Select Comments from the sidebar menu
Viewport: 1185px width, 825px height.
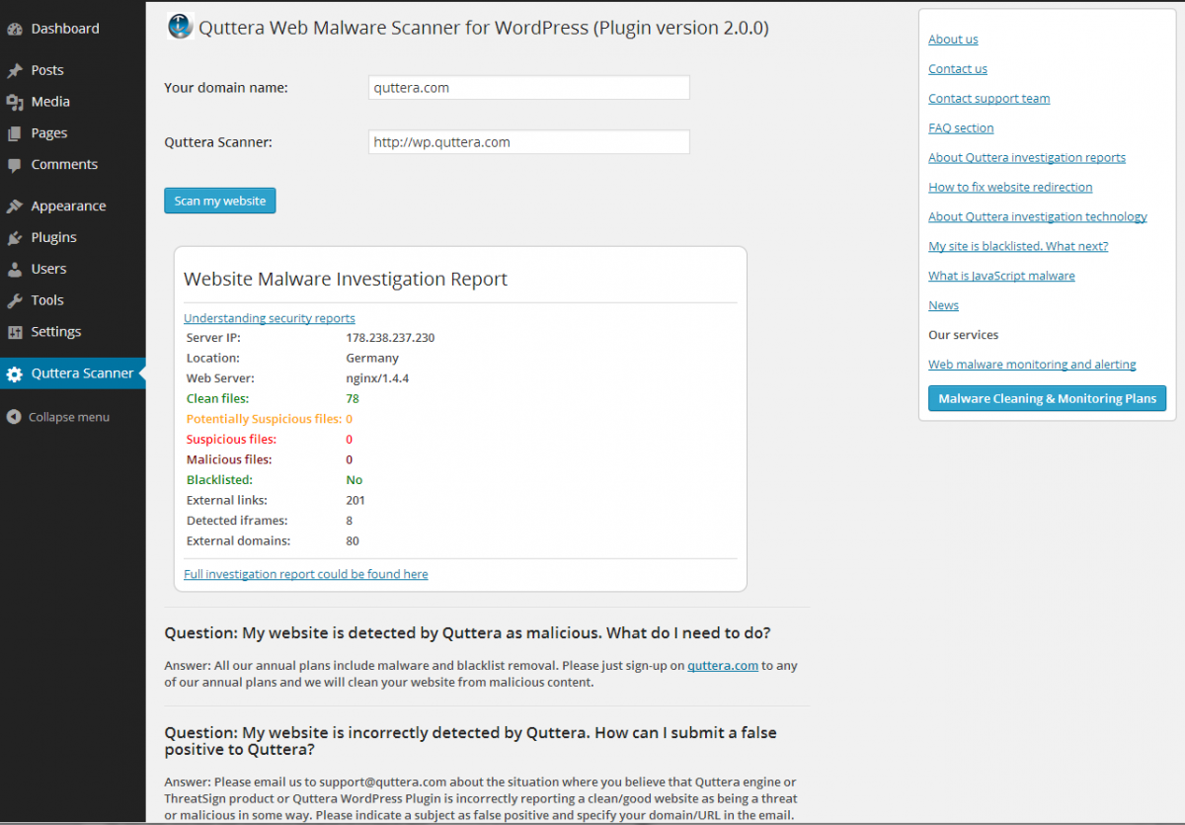tap(64, 164)
